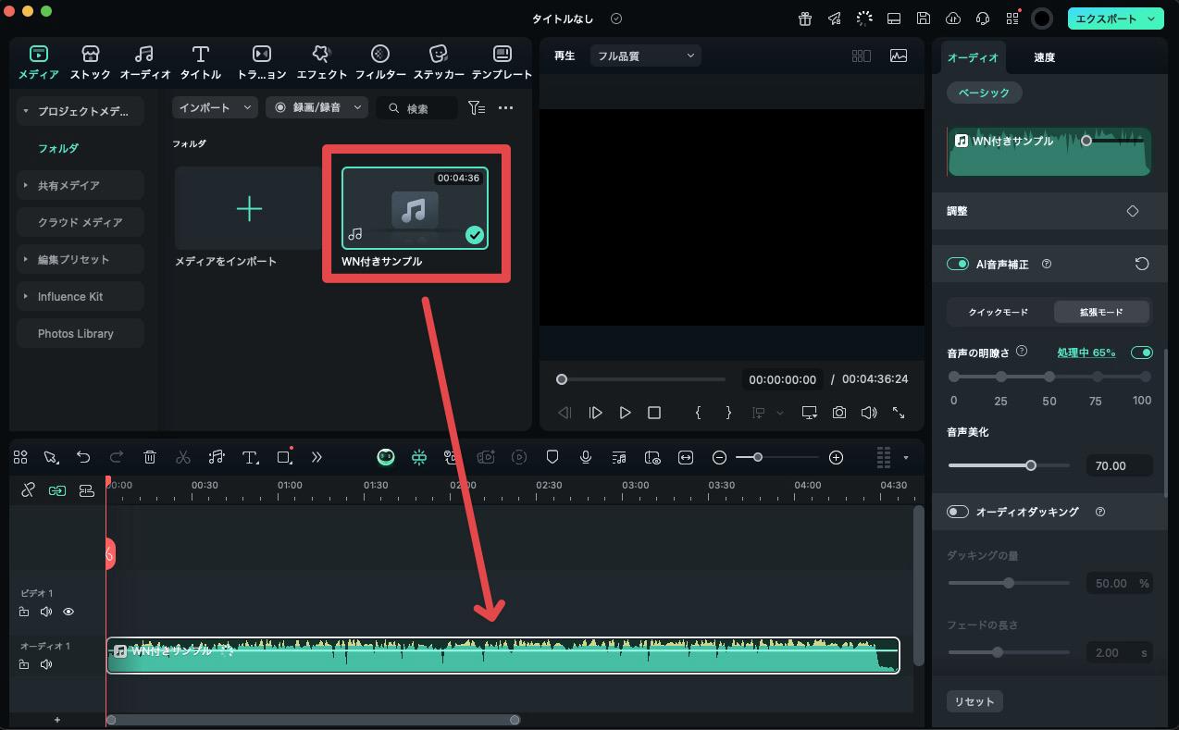Click the undo arrow in timeline toolbar

pyautogui.click(x=83, y=457)
